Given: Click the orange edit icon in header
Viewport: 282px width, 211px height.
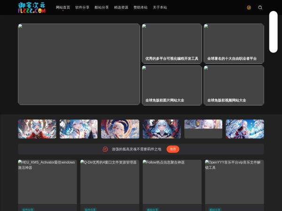Looking at the screenshot, I should pos(249,8).
